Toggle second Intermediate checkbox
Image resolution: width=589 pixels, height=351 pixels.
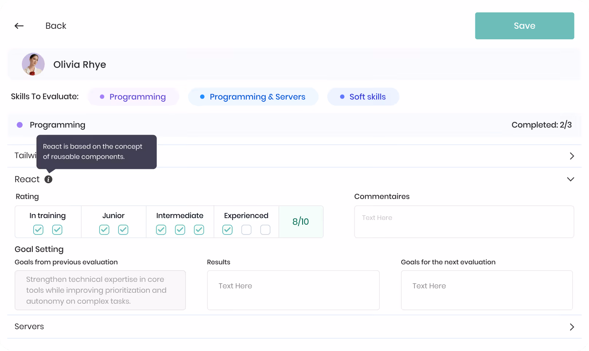pos(180,230)
